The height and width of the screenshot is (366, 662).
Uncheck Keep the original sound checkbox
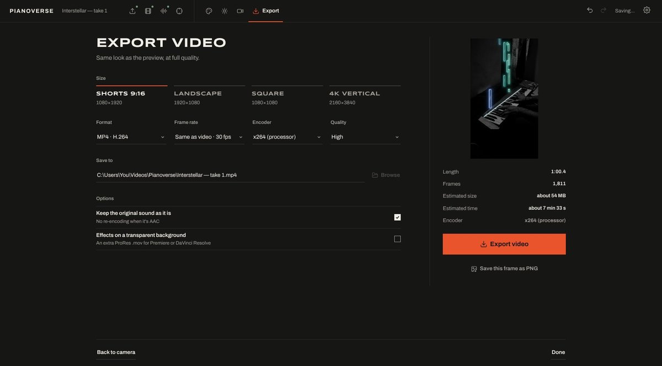397,218
